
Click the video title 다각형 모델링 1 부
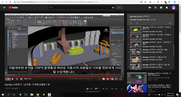(27, 84)
